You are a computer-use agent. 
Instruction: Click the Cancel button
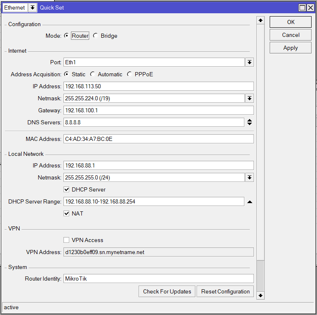tap(290, 35)
